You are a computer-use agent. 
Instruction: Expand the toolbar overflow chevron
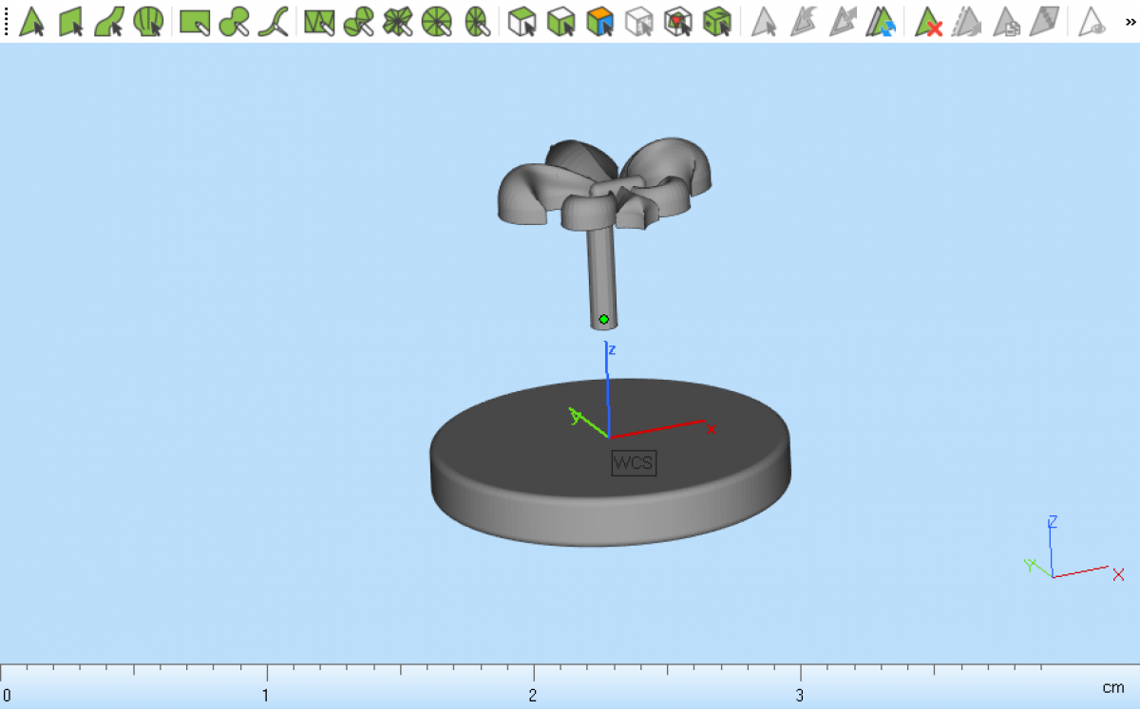pyautogui.click(x=1129, y=21)
